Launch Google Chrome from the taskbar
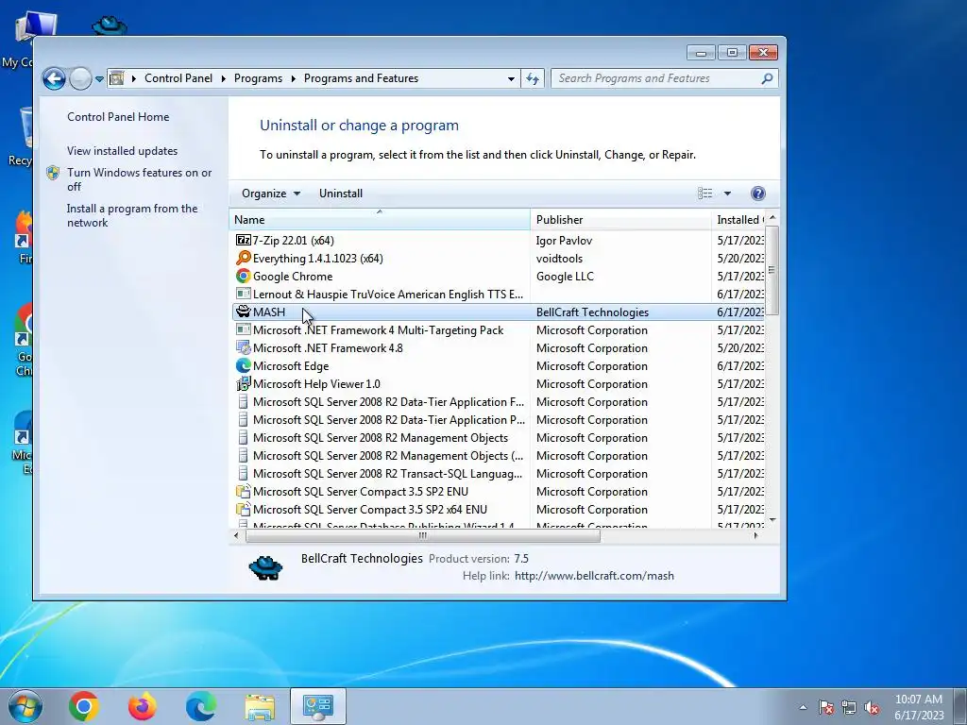This screenshot has width=967, height=725. (84, 706)
